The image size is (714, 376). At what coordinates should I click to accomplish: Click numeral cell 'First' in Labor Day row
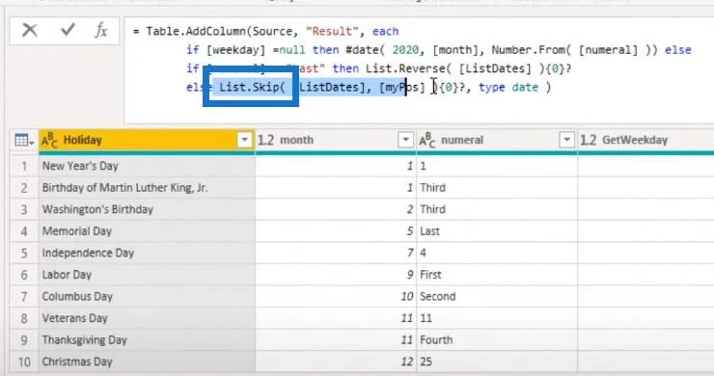tap(497, 275)
